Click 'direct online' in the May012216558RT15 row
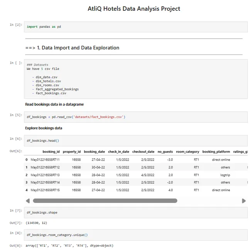The height and width of the screenshot is (251, 250). (221, 190)
